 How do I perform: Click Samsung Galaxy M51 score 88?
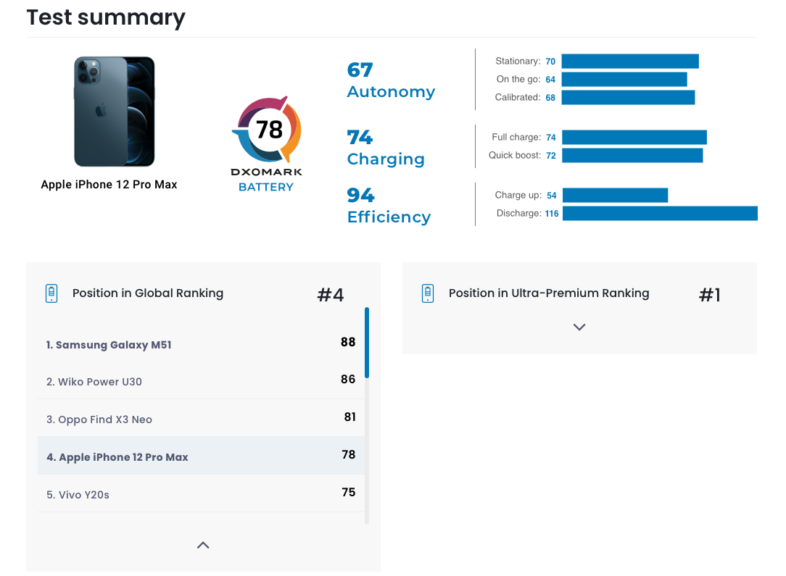348,342
